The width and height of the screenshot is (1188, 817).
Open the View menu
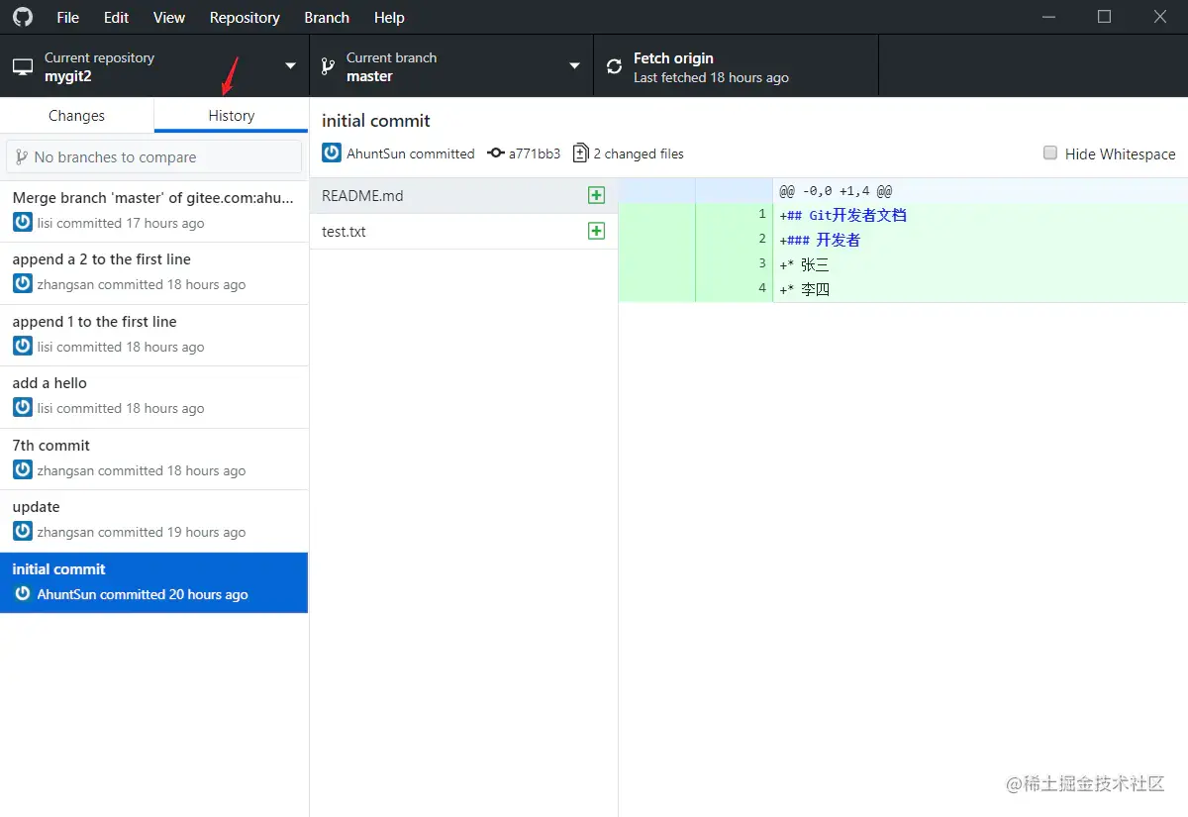click(169, 17)
